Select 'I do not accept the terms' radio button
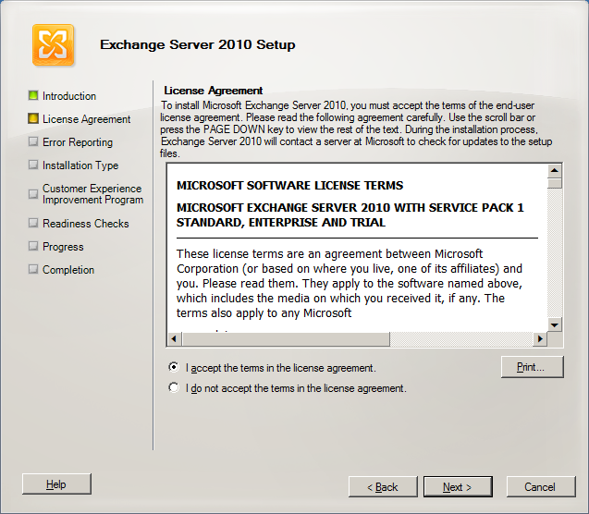Image resolution: width=589 pixels, height=514 pixels. pyautogui.click(x=174, y=387)
